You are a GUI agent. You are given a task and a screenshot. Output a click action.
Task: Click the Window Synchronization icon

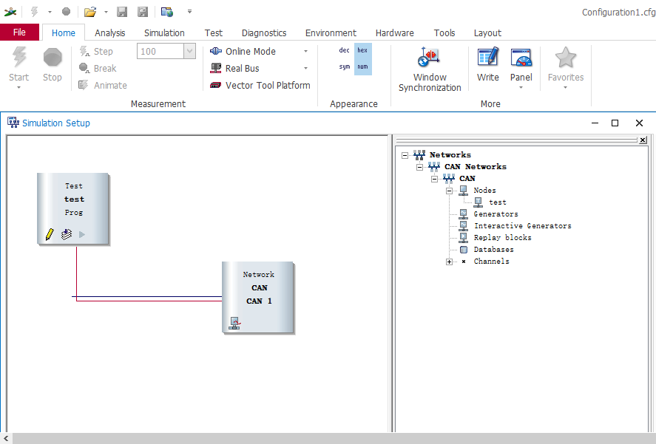click(x=429, y=58)
